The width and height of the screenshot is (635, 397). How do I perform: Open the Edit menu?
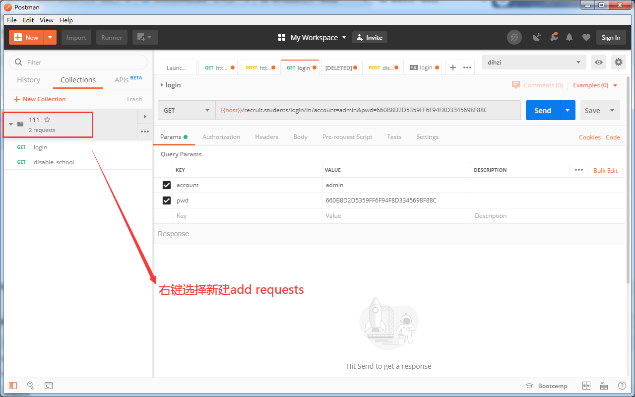(x=28, y=20)
